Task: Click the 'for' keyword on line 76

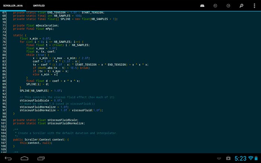Action: pos(22,42)
